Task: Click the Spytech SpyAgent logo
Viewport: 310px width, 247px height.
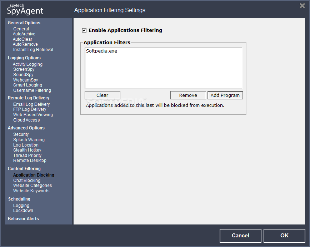Action: click(25, 9)
